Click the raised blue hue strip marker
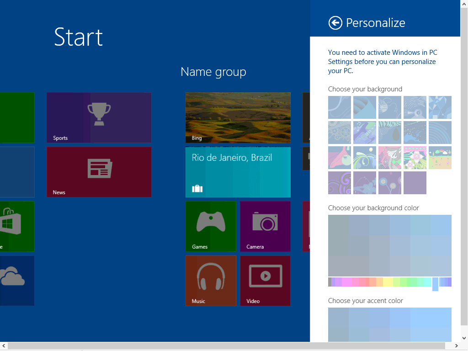Screen dimensions: 468x351 click(435, 284)
